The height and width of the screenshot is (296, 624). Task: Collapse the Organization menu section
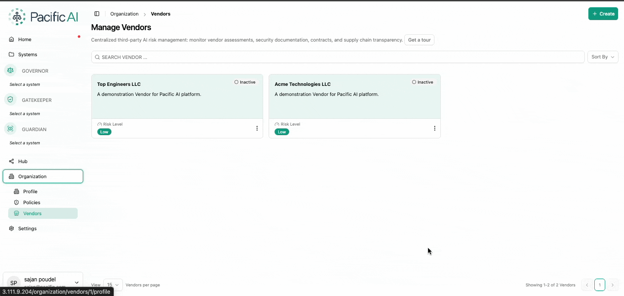pos(43,176)
